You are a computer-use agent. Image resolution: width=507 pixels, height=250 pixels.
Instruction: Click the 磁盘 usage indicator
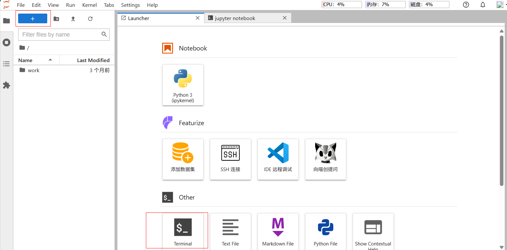point(429,5)
